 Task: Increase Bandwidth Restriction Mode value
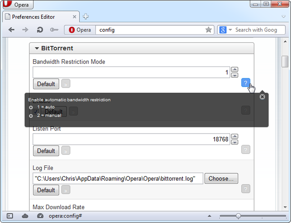pyautogui.click(x=235, y=69)
